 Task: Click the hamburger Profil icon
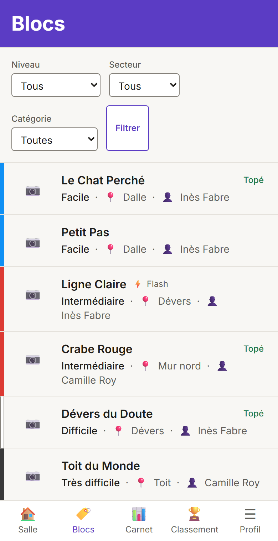coord(250,514)
